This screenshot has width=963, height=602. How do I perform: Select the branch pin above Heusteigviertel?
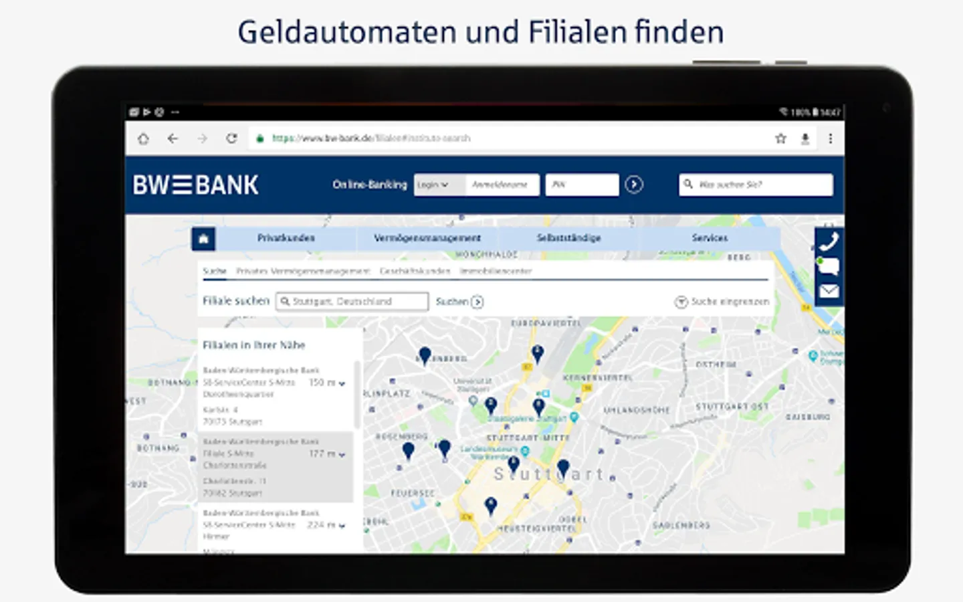[x=491, y=506]
